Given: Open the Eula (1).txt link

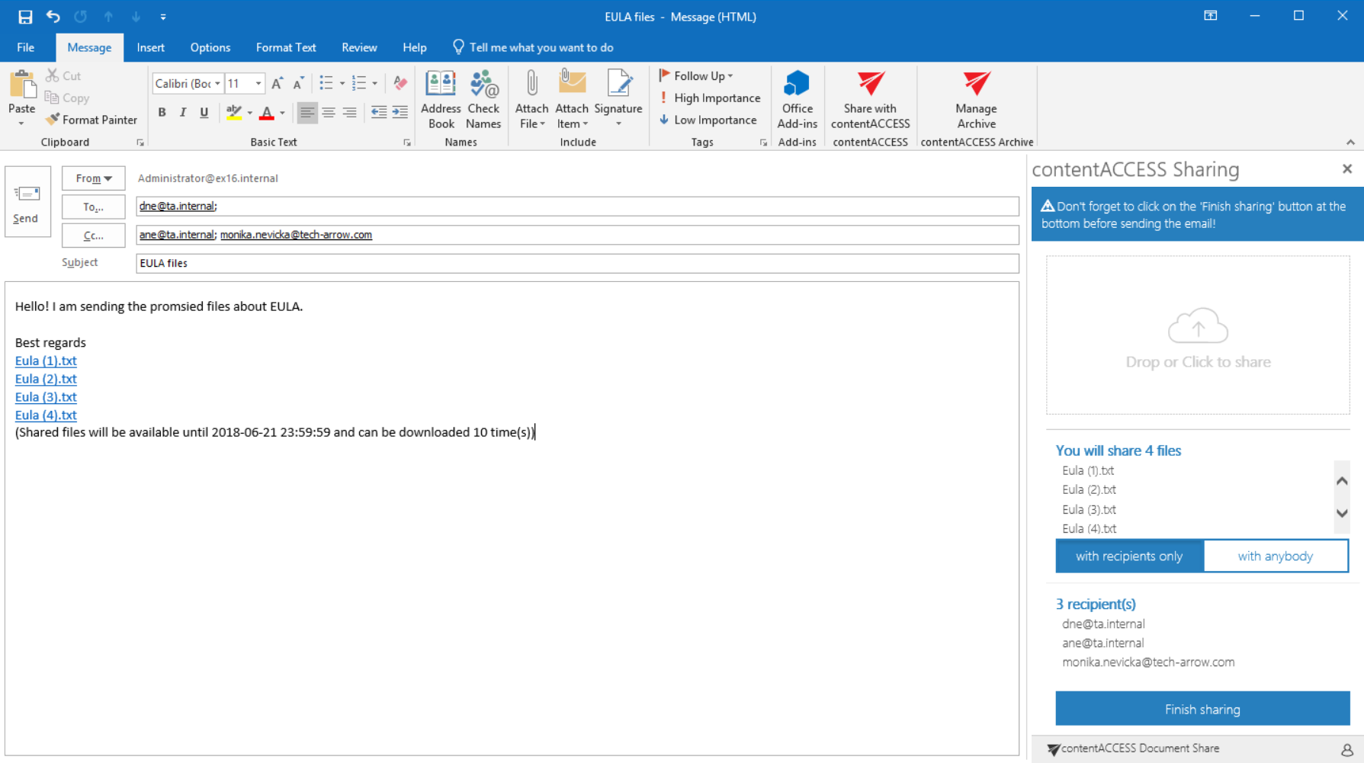Looking at the screenshot, I should point(46,361).
